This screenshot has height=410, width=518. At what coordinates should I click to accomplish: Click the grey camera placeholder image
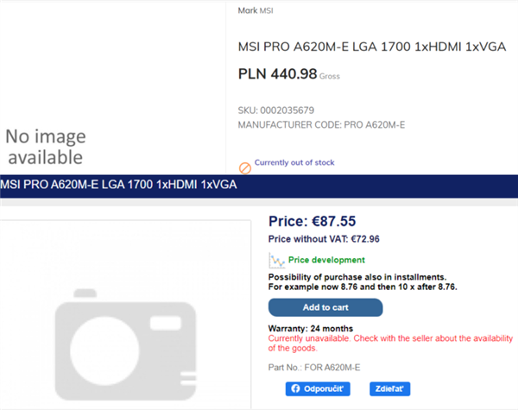[125, 344]
